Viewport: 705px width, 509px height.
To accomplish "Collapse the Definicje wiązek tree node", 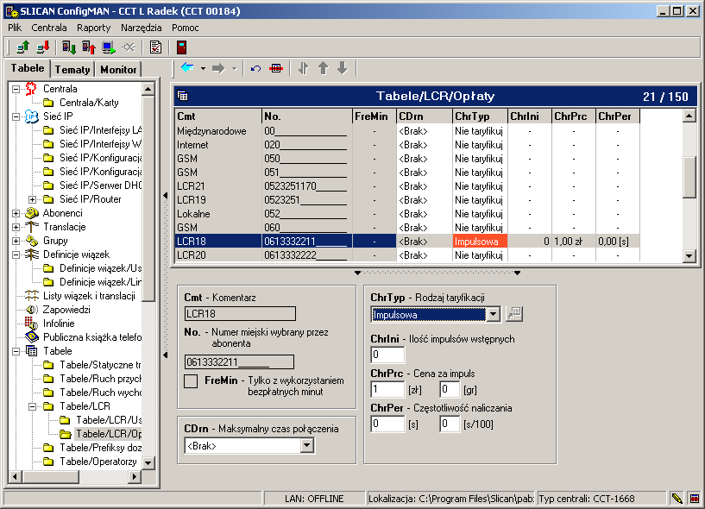I will click(16, 255).
